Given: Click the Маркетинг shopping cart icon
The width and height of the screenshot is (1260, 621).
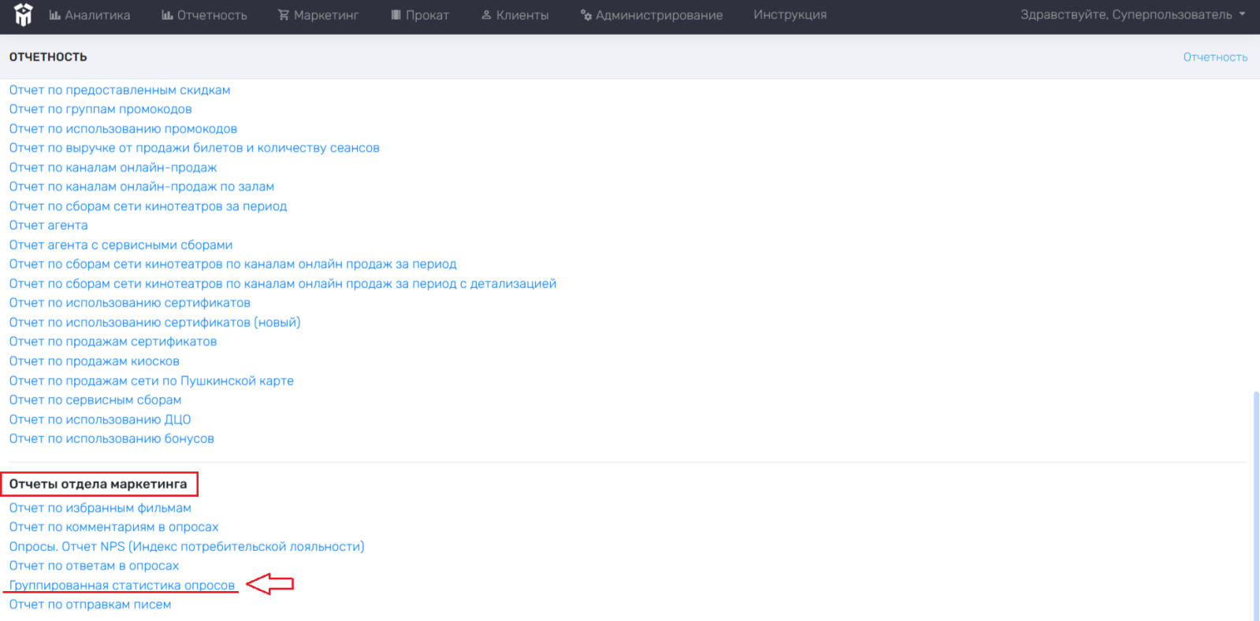Looking at the screenshot, I should click(284, 15).
